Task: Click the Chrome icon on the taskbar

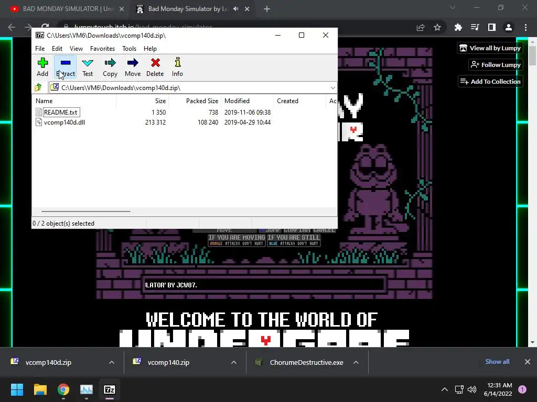Action: click(63, 389)
